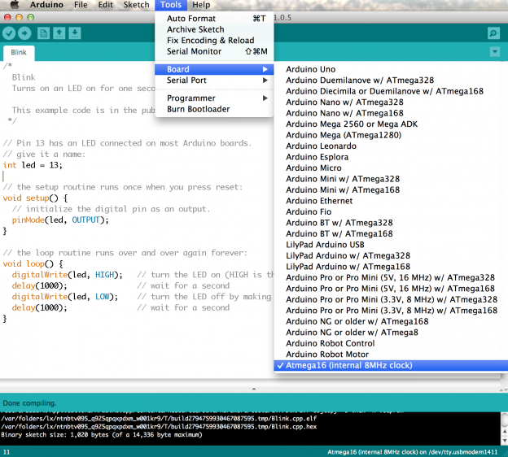Select the checked Atmega16 internal 8MHz board
Screen dimensions: 508x457
click(349, 365)
